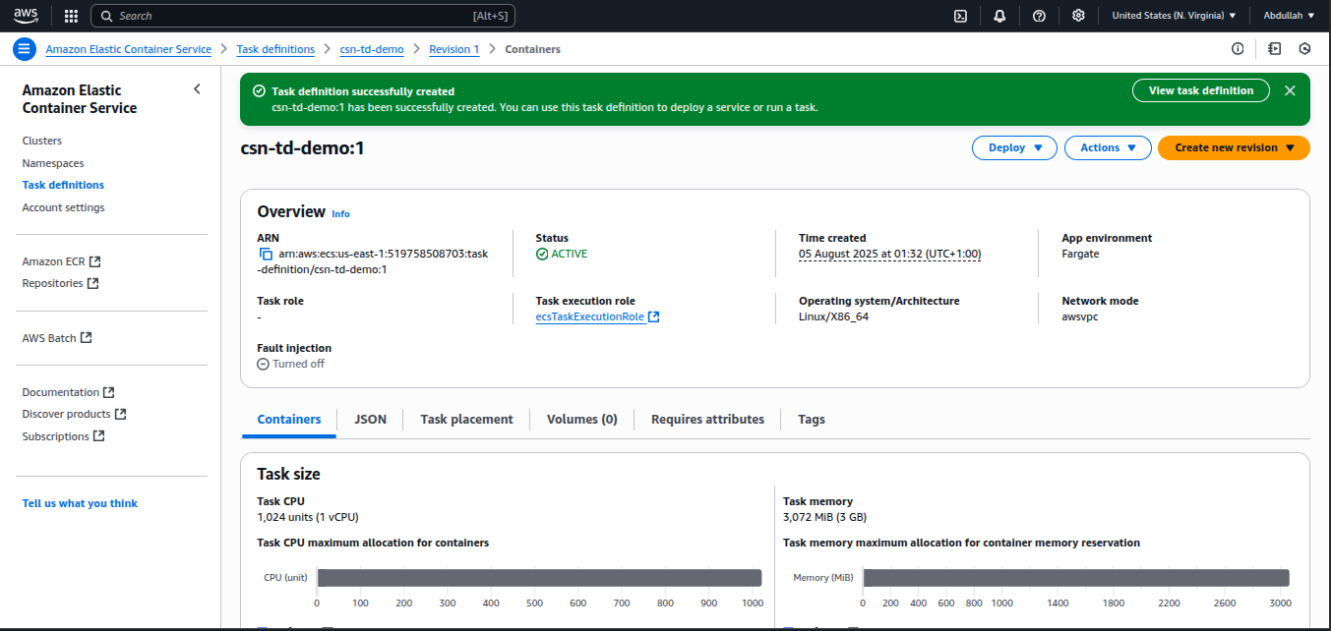
Task: Open the hexagon icon in the breadcrumb bar
Action: [1304, 49]
